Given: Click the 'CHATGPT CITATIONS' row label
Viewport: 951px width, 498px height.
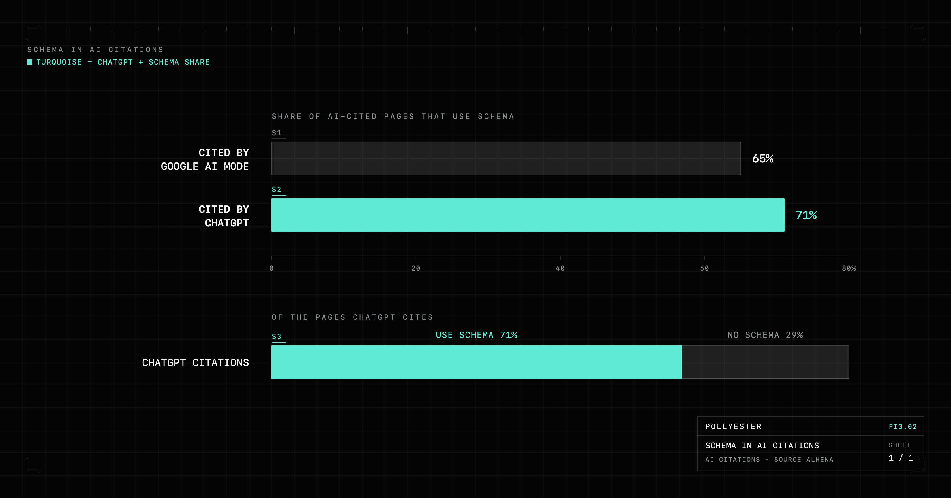Looking at the screenshot, I should (x=195, y=363).
